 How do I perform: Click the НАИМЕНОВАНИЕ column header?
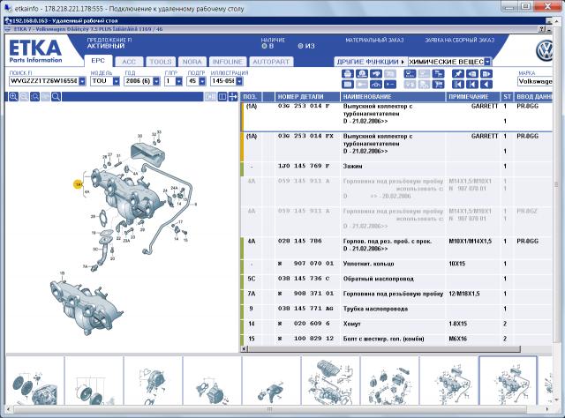[x=393, y=96]
